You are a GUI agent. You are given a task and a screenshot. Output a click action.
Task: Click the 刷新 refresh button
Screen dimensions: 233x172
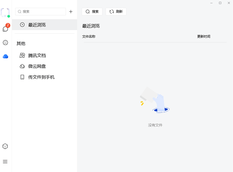(116, 11)
